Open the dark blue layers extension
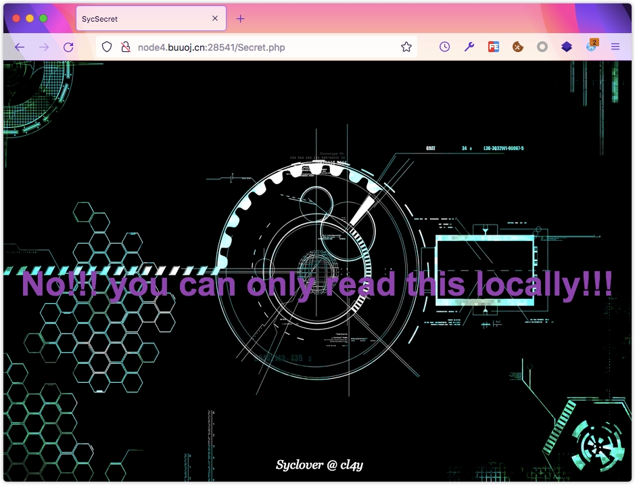This screenshot has width=635, height=485. coord(567,47)
